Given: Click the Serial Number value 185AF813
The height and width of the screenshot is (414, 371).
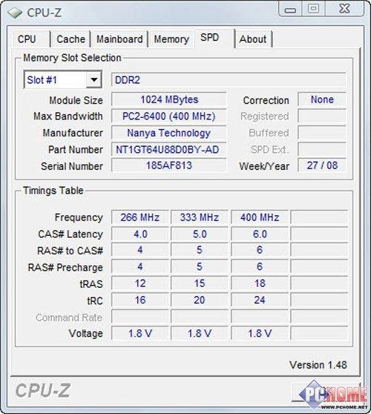Looking at the screenshot, I should click(168, 165).
